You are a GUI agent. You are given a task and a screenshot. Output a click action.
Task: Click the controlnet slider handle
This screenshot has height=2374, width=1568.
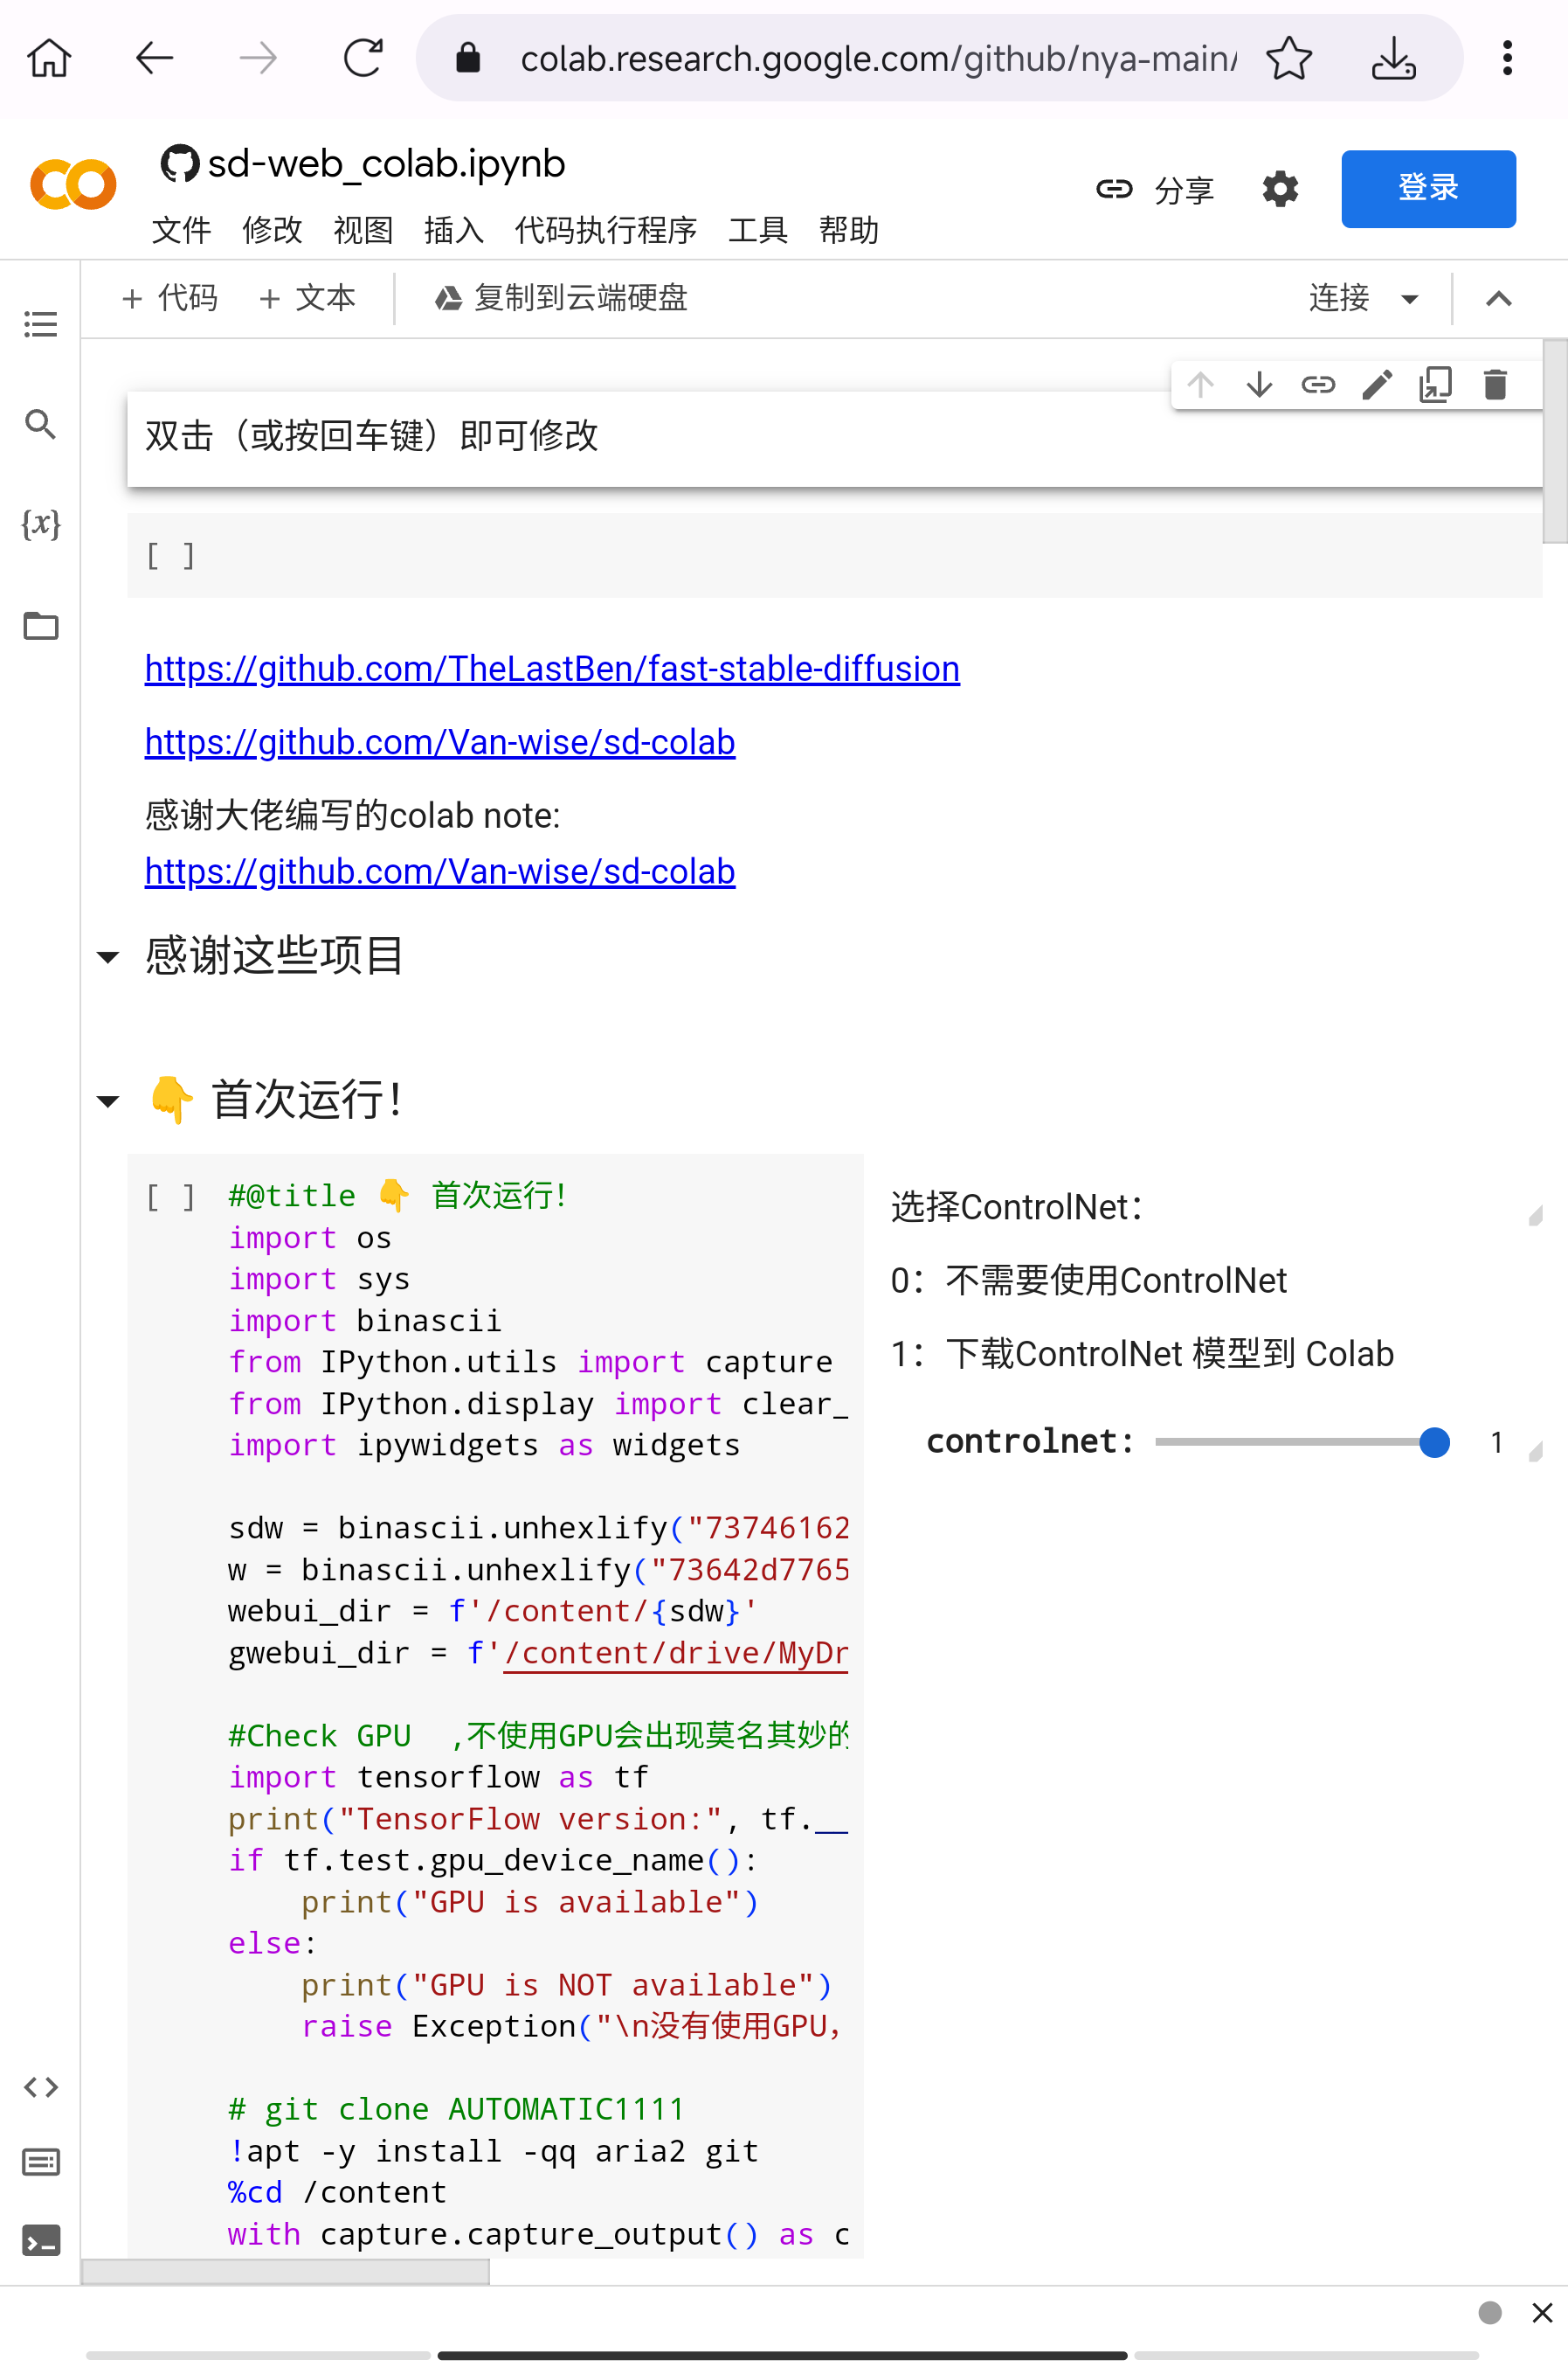(1434, 1441)
